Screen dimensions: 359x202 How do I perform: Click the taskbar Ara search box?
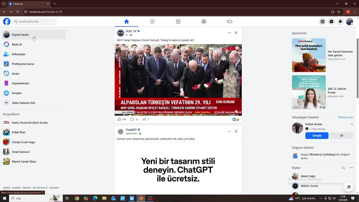(x=36, y=198)
